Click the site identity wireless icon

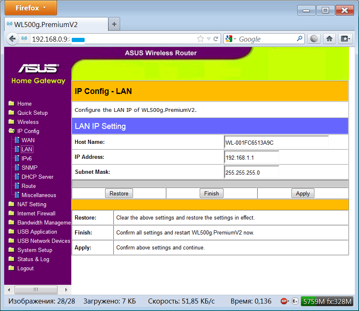click(x=24, y=38)
